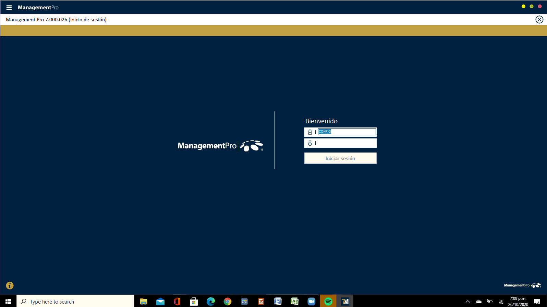Click the yellow window control dot

[x=523, y=7]
